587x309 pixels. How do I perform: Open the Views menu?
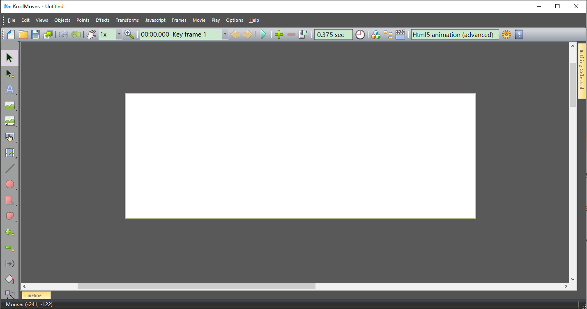click(x=42, y=20)
